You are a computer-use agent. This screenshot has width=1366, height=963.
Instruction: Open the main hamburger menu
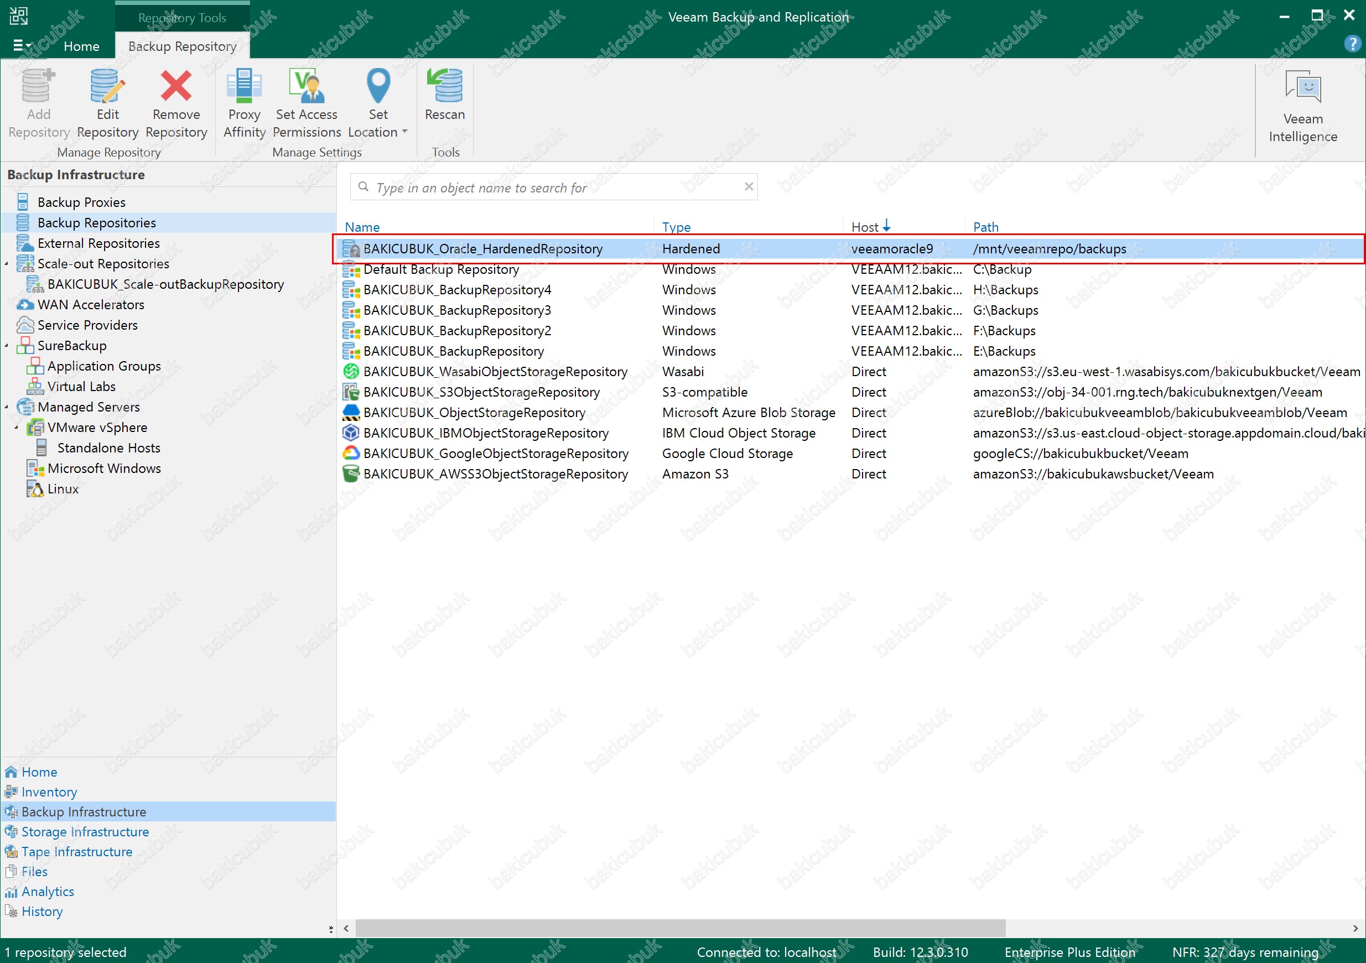[22, 45]
